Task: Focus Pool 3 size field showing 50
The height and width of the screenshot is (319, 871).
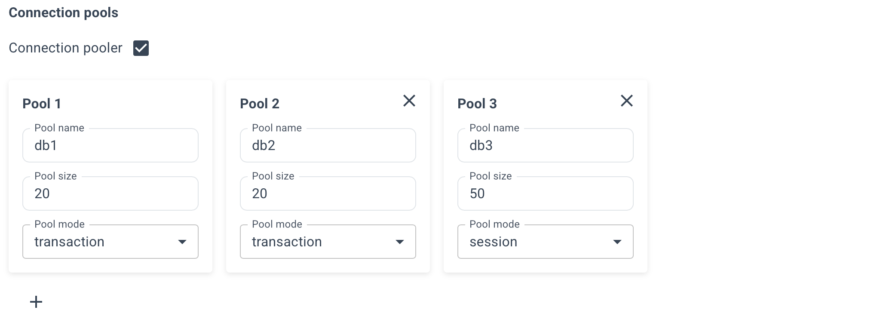Action: tap(545, 194)
